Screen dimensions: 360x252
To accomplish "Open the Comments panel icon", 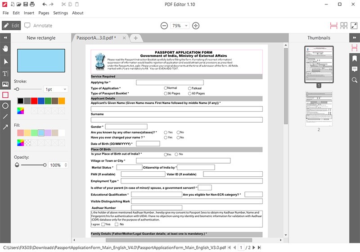I will click(x=355, y=69).
